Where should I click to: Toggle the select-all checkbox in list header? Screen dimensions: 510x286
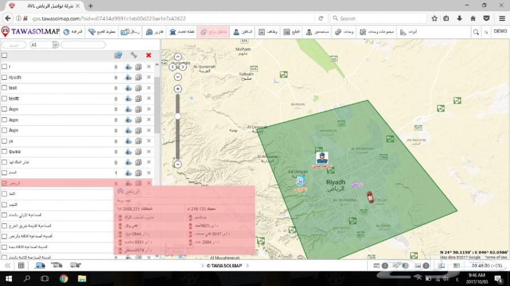[4, 56]
